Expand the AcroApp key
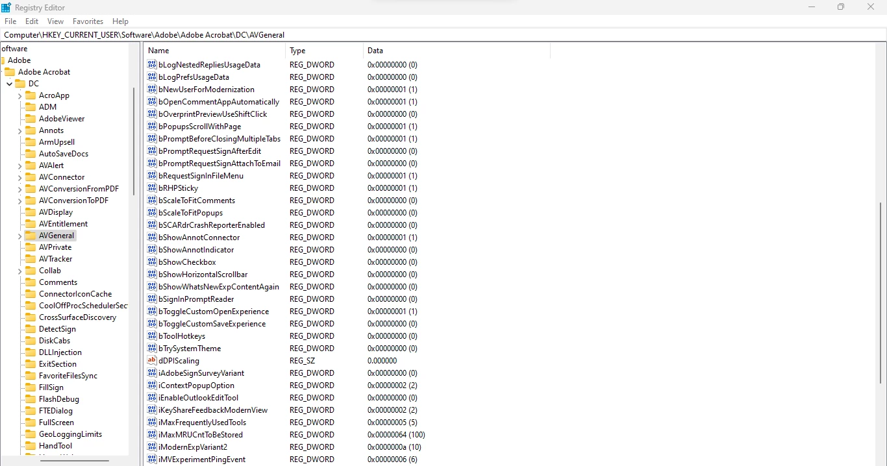Image resolution: width=887 pixels, height=466 pixels. click(19, 95)
